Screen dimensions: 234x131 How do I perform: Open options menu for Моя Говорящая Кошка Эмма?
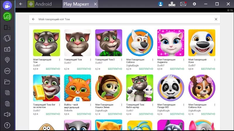click(122, 105)
